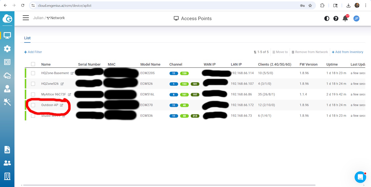
Task: Open the JP user avatar menu
Action: (356, 19)
